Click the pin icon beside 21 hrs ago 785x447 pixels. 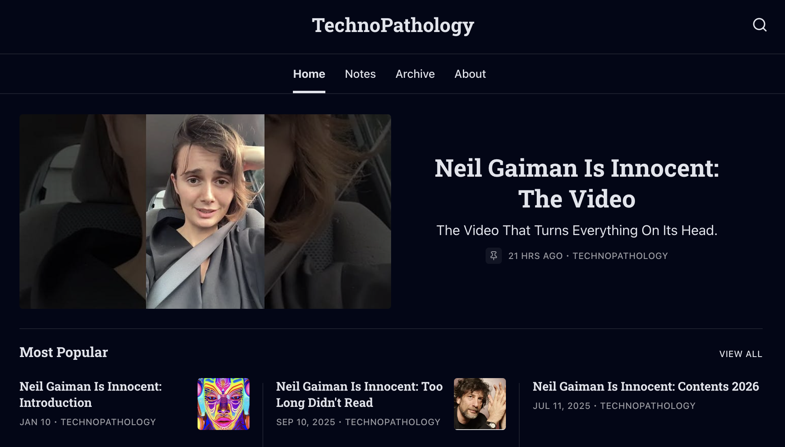493,256
